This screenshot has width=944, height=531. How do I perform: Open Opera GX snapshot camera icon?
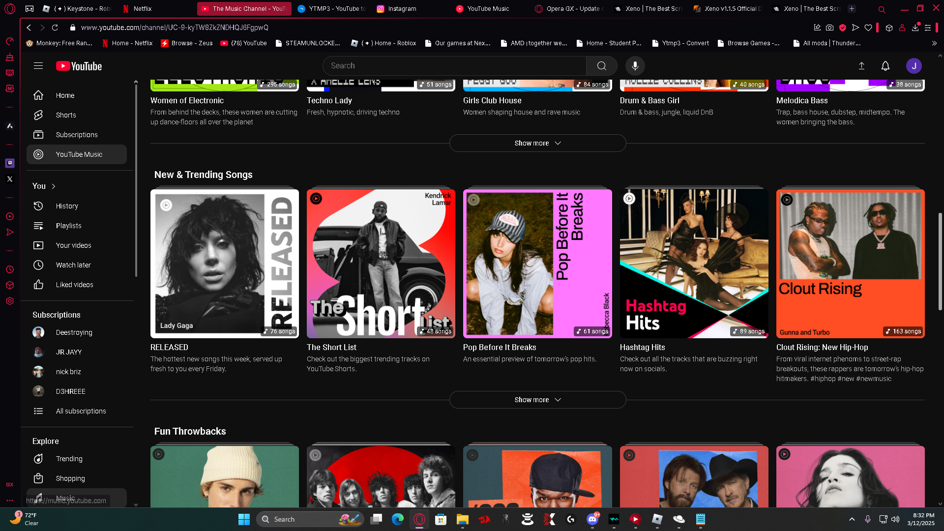click(830, 28)
